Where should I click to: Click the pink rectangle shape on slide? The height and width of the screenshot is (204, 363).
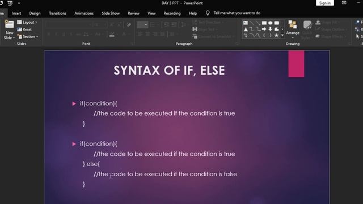coord(296,64)
